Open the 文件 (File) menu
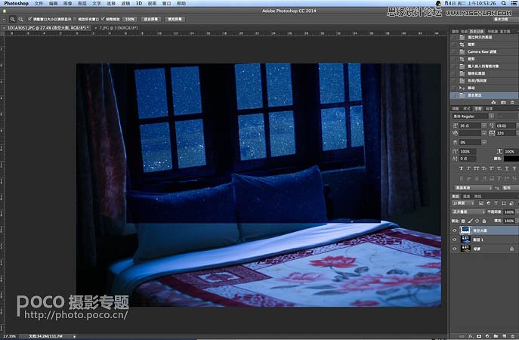519x340 pixels. point(39,3)
